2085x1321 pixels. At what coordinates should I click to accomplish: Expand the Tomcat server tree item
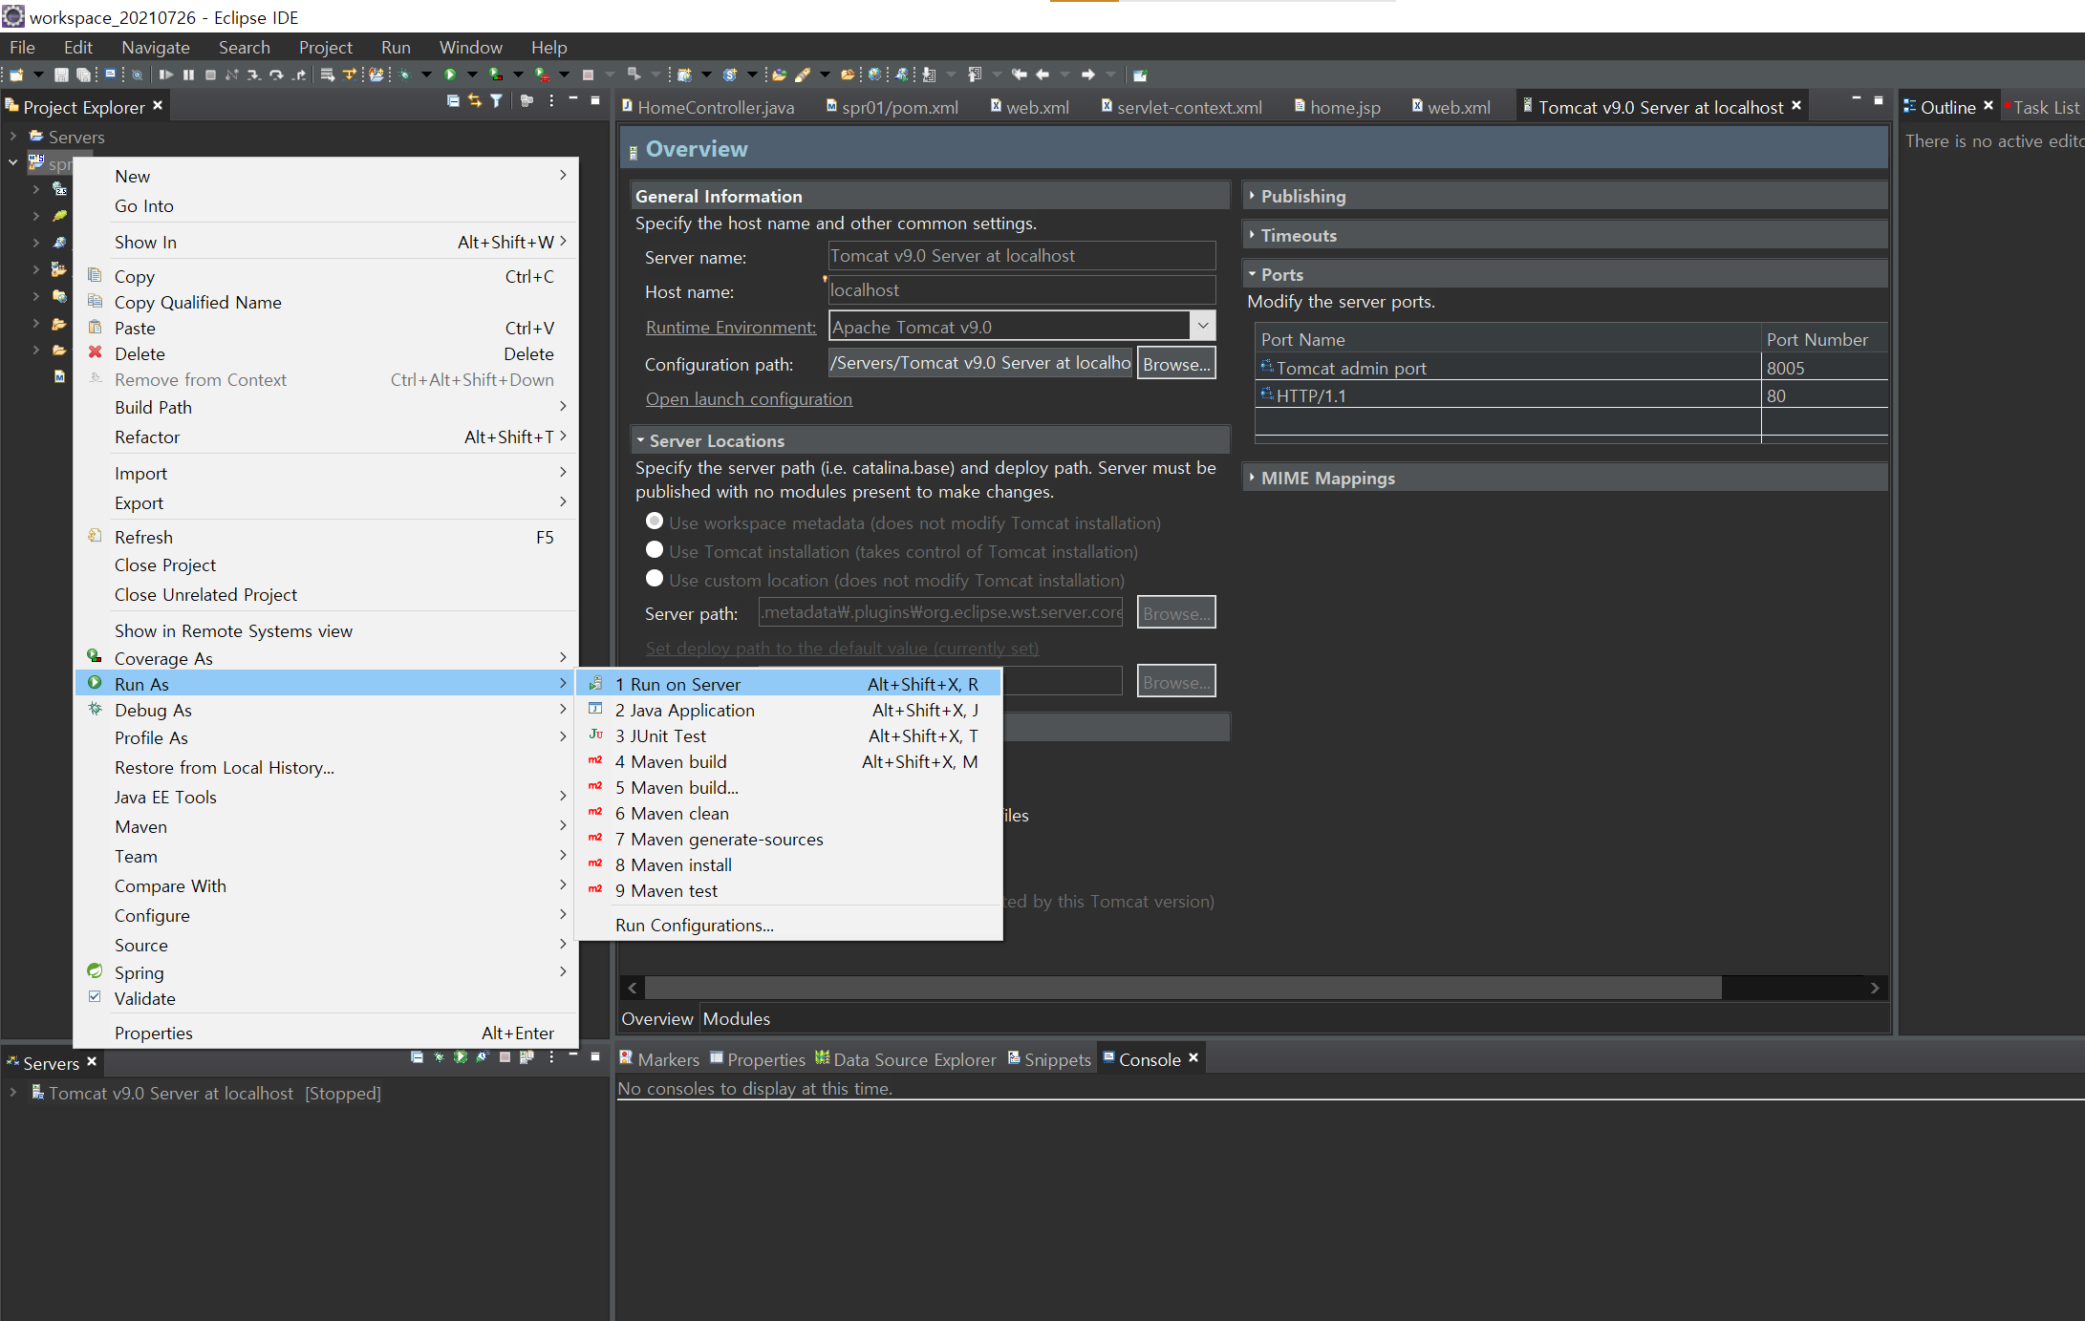tap(13, 1093)
